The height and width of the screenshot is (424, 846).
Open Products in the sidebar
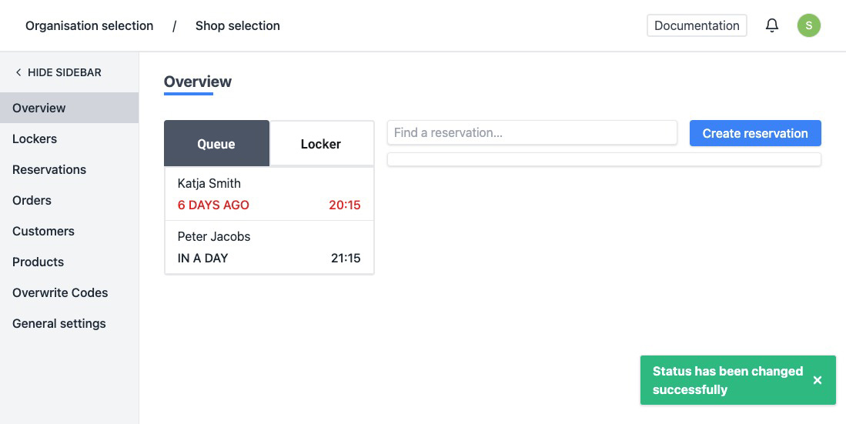coord(38,262)
